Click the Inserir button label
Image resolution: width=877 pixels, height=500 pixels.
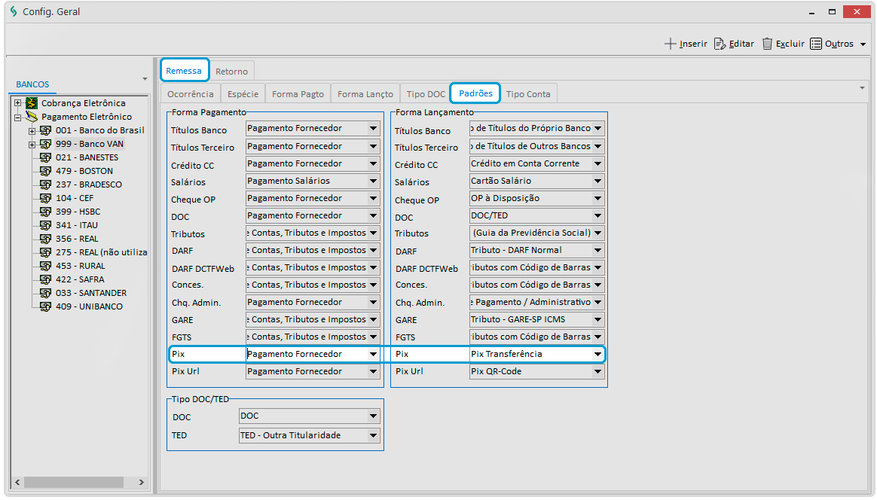click(x=694, y=44)
